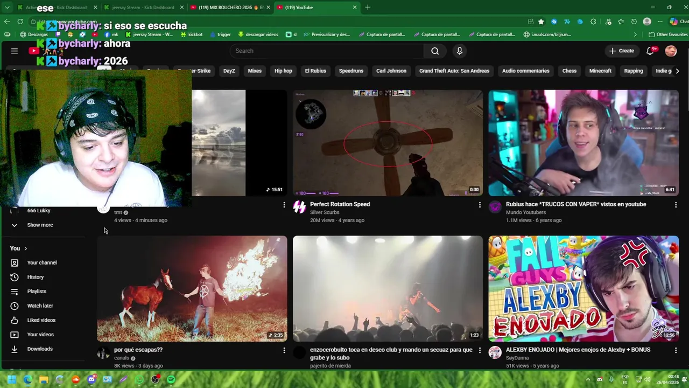Select the Minecraft filter chip

point(600,71)
